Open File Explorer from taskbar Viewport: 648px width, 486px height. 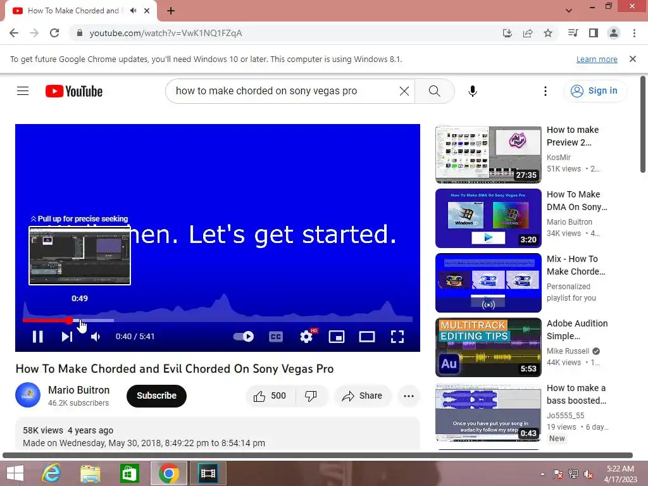[90, 473]
